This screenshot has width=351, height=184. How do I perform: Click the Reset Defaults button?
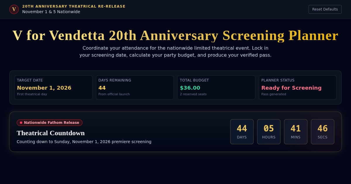[x=325, y=9]
